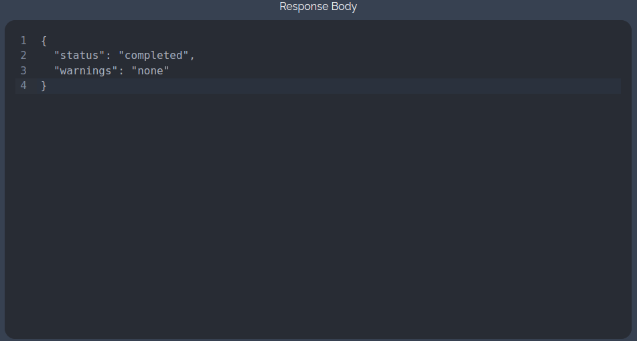The width and height of the screenshot is (637, 341).
Task: Place cursor in the "completed" value
Action: tap(153, 56)
